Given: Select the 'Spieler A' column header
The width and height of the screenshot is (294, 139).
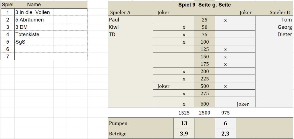Looking at the screenshot, I should [x=120, y=13].
